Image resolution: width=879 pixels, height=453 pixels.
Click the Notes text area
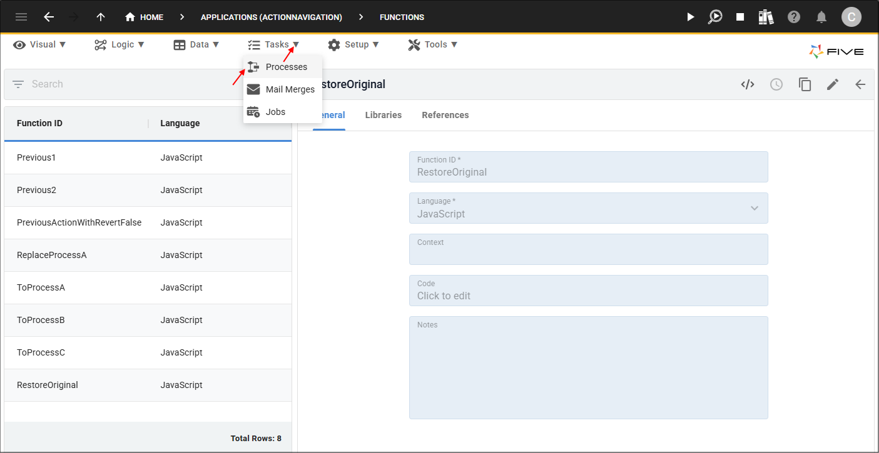pyautogui.click(x=589, y=367)
